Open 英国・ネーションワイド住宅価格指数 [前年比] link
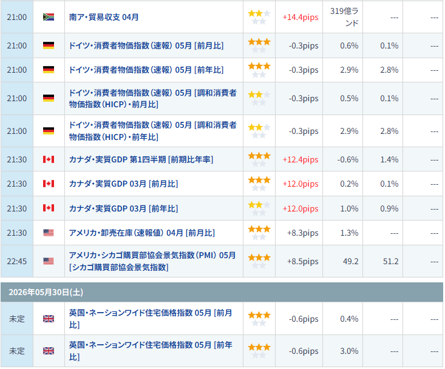Image resolution: width=445 pixels, height=369 pixels. (x=151, y=351)
